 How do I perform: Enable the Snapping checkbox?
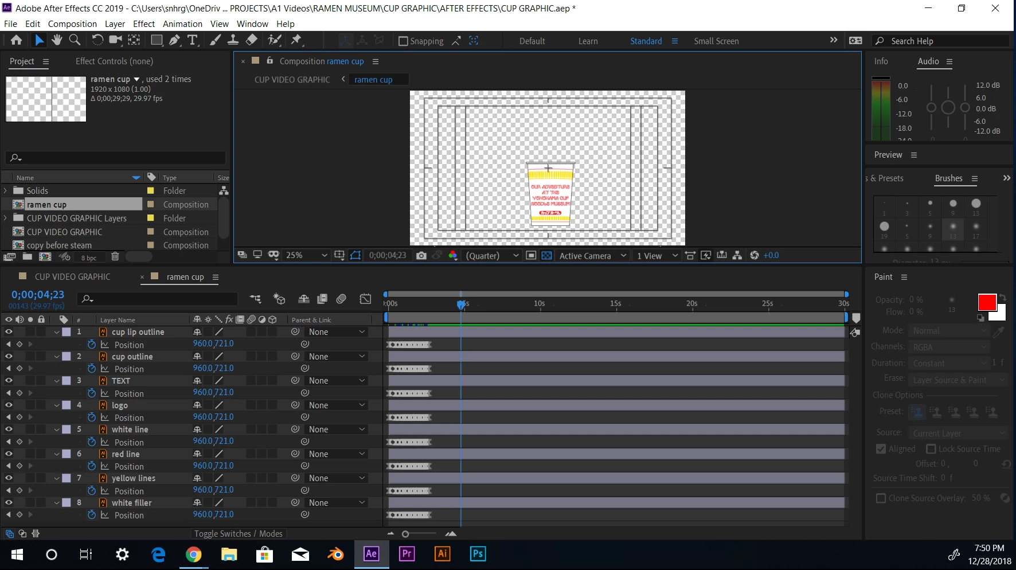click(403, 41)
